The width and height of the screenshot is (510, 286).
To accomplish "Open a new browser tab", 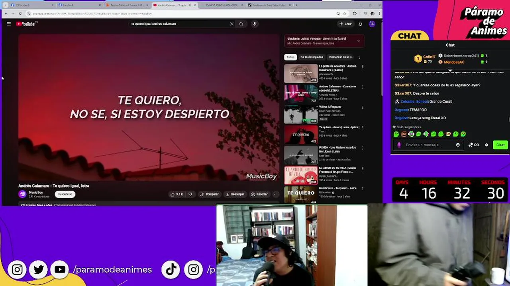I will (296, 5).
